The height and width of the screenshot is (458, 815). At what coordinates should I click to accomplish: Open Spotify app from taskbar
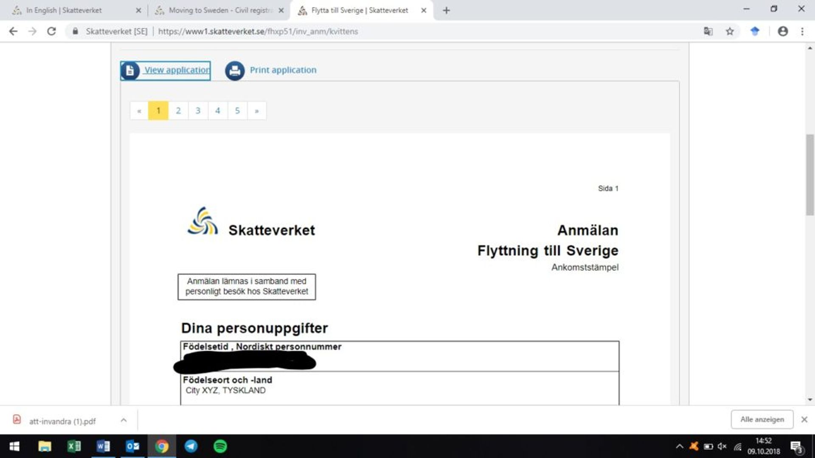point(221,446)
